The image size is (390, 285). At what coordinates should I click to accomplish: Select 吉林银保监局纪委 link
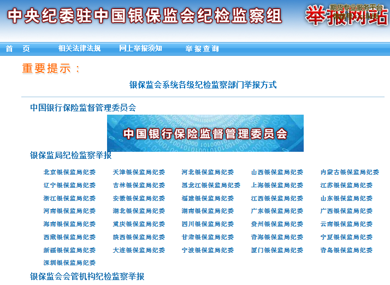click(x=139, y=185)
